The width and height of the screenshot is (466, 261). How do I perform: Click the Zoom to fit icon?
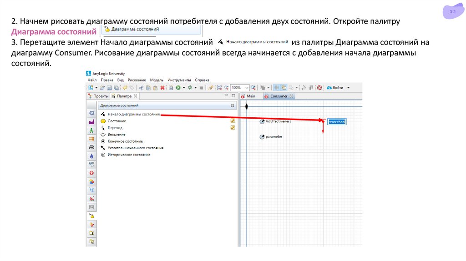[x=219, y=88]
